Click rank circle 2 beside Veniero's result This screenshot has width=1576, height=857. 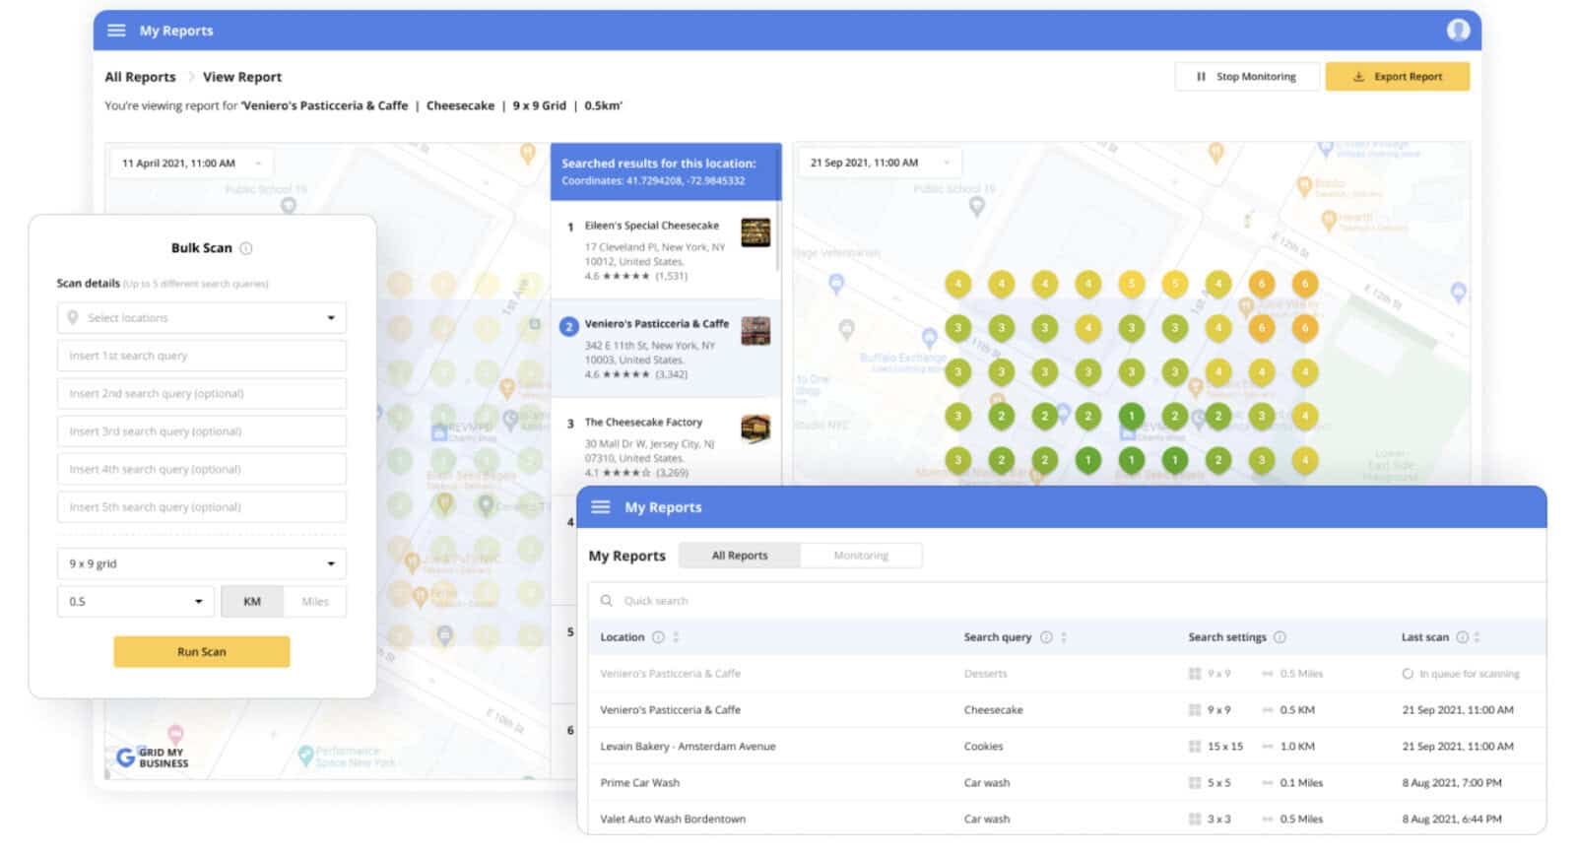(568, 326)
